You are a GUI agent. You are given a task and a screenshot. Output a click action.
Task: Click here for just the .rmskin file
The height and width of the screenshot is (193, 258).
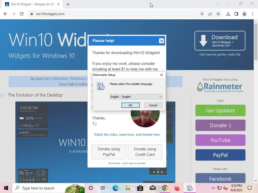[220, 55]
